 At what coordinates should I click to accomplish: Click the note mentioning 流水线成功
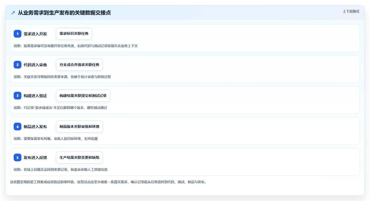point(60,108)
